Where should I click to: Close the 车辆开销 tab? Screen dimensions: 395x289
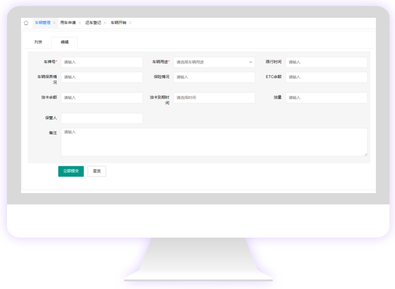131,23
